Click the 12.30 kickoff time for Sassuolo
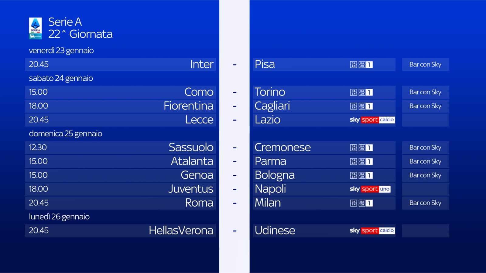Screen dimensions: 486x273 [38, 147]
